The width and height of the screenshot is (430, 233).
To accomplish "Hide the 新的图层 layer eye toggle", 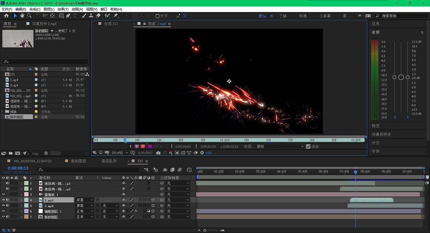I will (3, 217).
